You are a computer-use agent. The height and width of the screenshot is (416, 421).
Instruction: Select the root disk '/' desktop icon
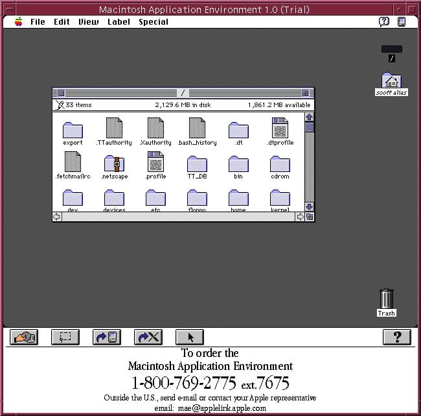(x=392, y=49)
